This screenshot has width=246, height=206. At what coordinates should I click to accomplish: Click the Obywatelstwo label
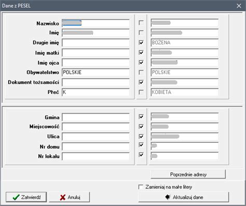[x=43, y=72]
